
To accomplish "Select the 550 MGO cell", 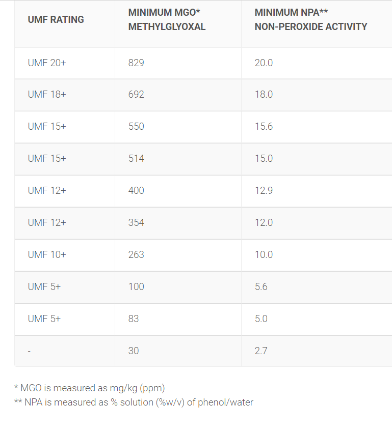I will 136,127.
